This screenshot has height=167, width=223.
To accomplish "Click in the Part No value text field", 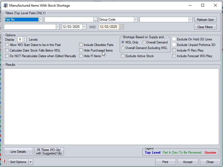I will pos(69,20).
